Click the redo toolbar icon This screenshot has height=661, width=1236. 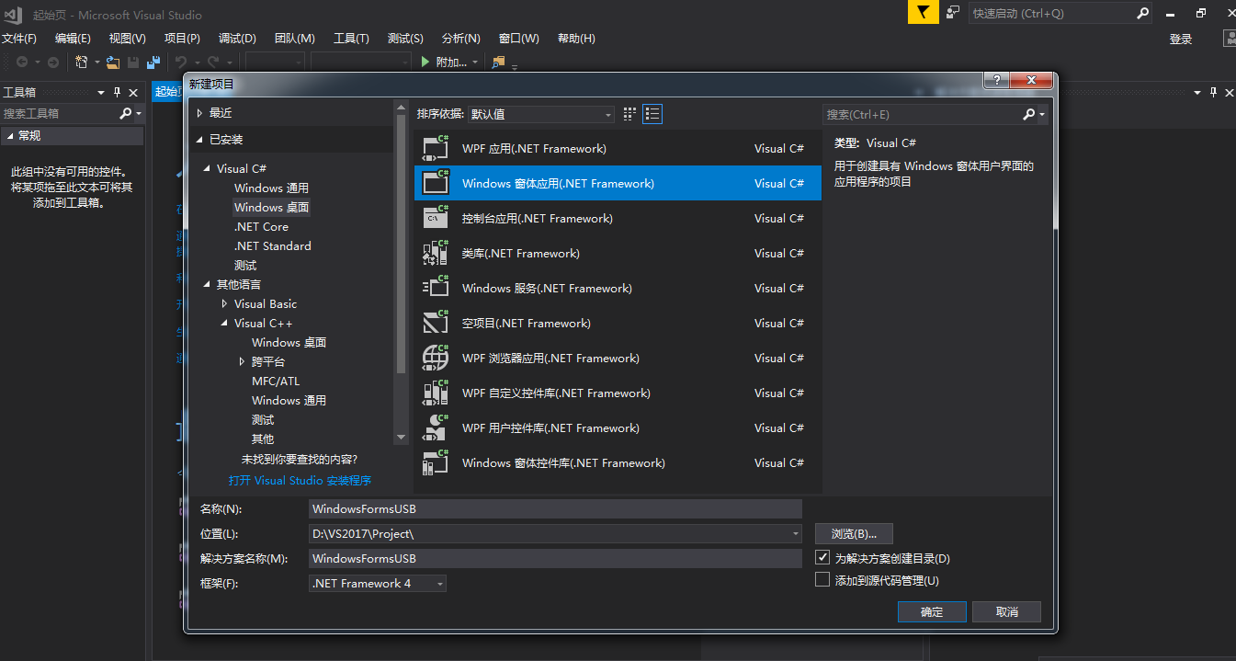(x=213, y=62)
